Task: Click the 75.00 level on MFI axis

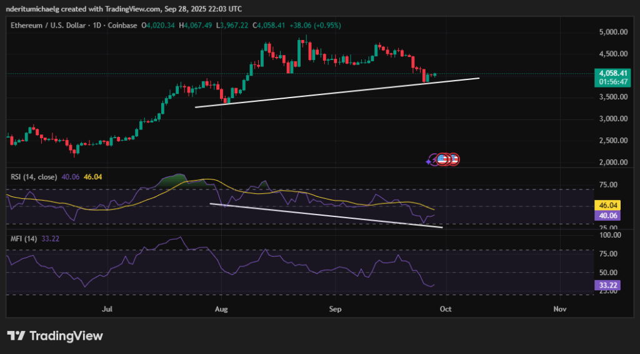Action: [608, 254]
